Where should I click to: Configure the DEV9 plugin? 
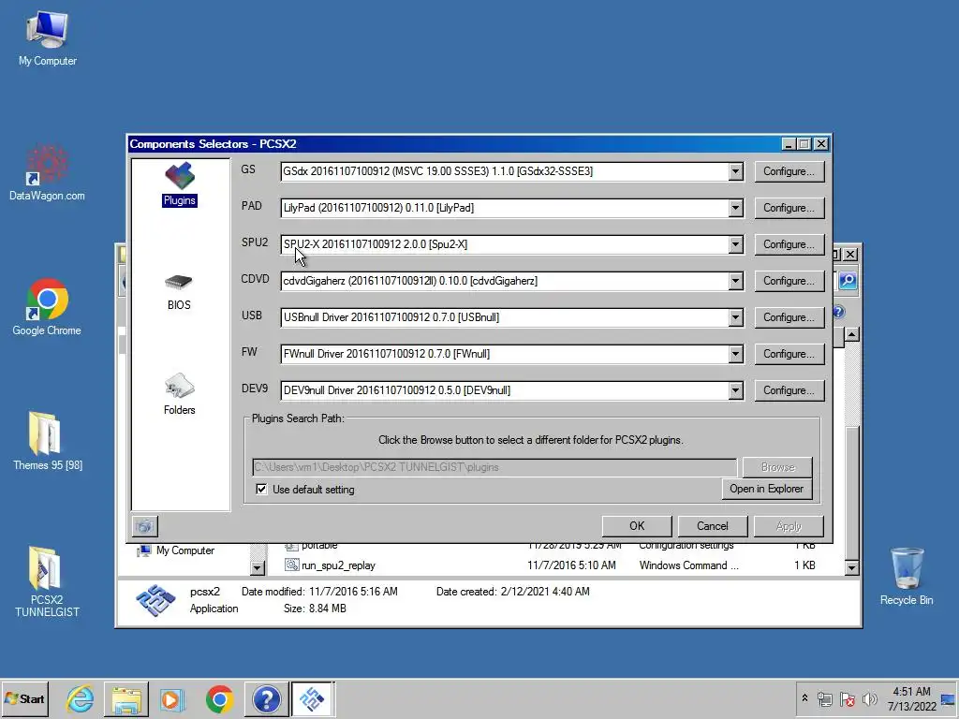pyautogui.click(x=789, y=390)
